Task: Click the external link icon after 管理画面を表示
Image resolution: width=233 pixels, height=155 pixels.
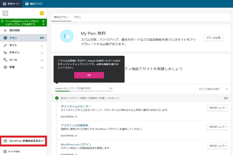Action: click(42, 141)
